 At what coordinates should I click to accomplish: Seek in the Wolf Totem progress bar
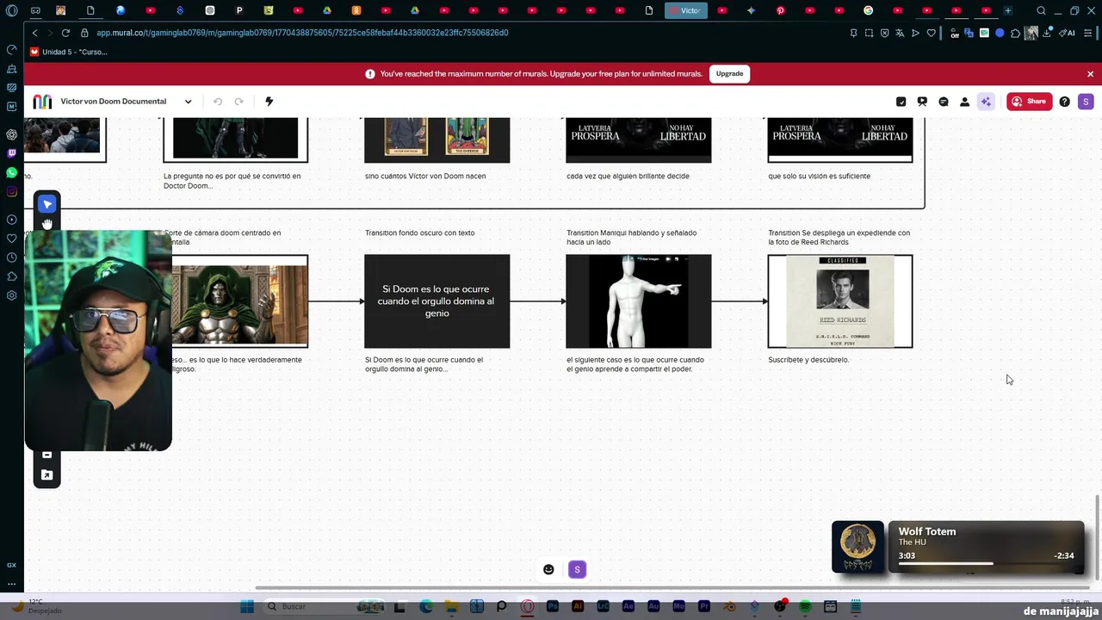coord(987,564)
